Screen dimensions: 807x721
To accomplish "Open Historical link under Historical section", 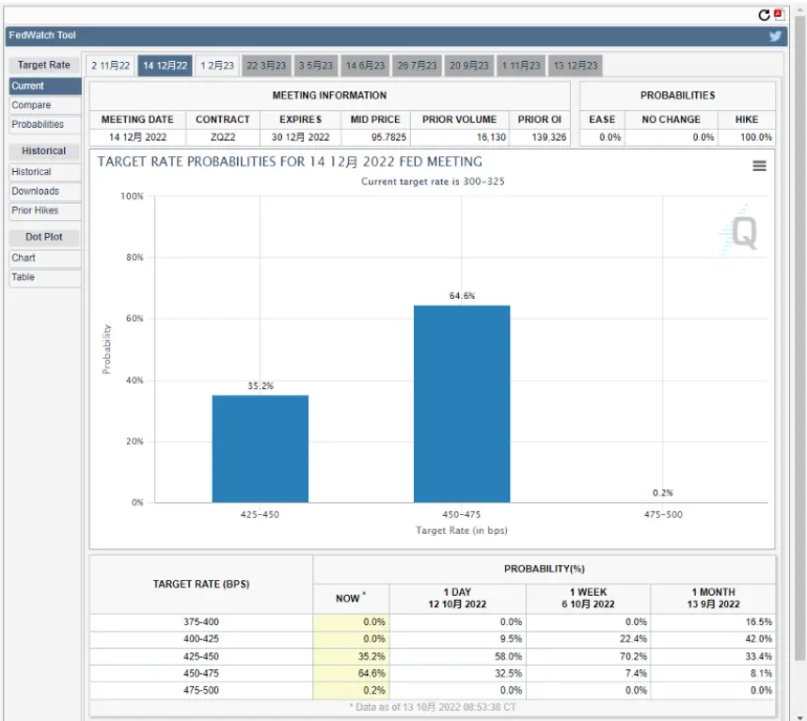I will [x=45, y=172].
